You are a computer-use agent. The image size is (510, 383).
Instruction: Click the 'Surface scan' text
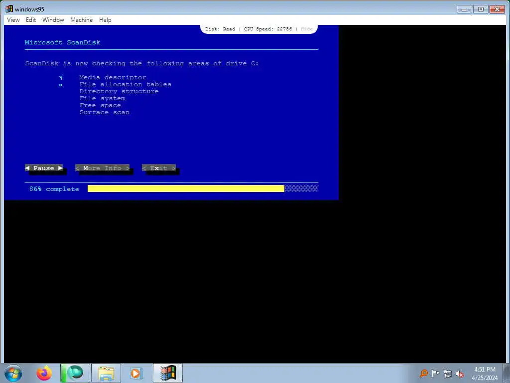pos(105,112)
